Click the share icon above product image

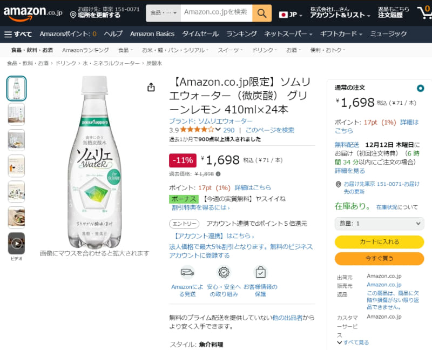coord(151,87)
